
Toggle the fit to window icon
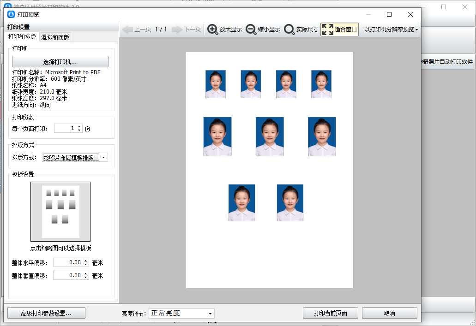[x=327, y=30]
